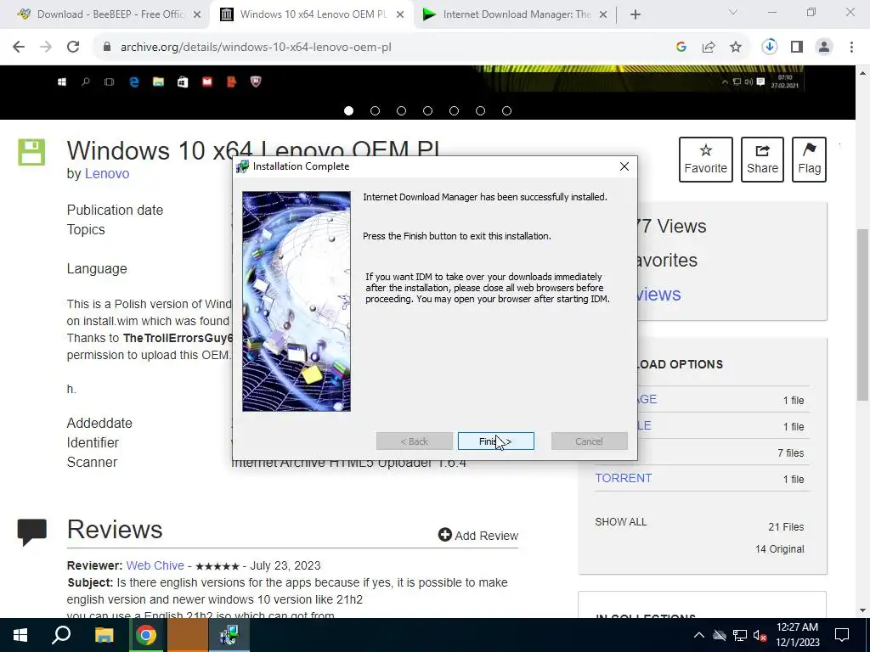Click the muted volume tray icon
The width and height of the screenshot is (870, 652).
760,635
